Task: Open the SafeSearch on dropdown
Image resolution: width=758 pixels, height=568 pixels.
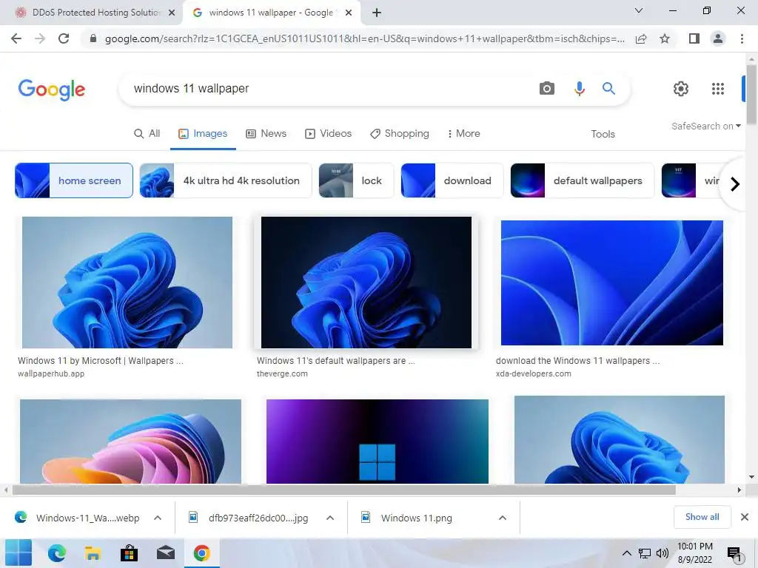Action: 705,126
